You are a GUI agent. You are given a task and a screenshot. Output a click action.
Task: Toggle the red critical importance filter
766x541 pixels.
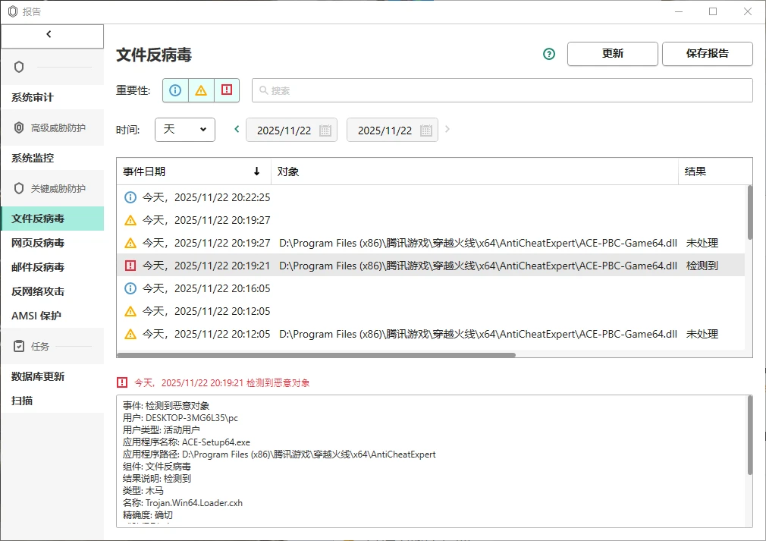[x=227, y=90]
